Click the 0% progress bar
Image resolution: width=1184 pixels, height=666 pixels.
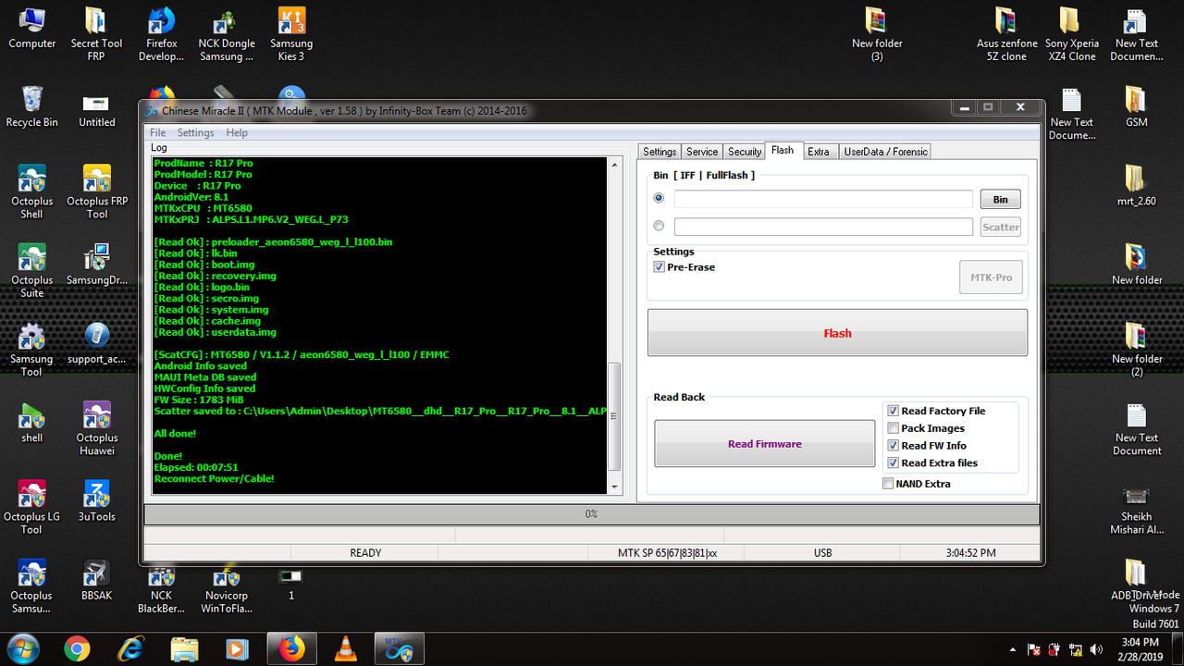coord(591,514)
